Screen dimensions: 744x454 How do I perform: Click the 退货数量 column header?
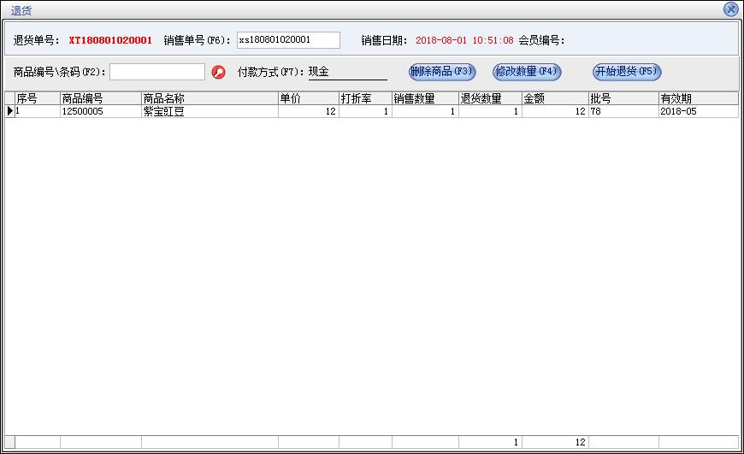pos(490,98)
